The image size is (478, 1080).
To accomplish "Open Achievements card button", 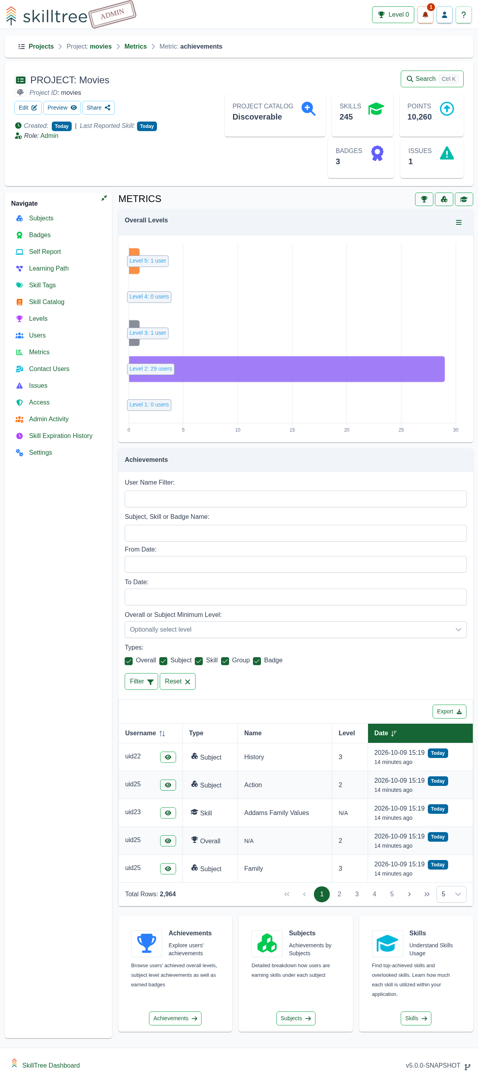I will 175,1018.
